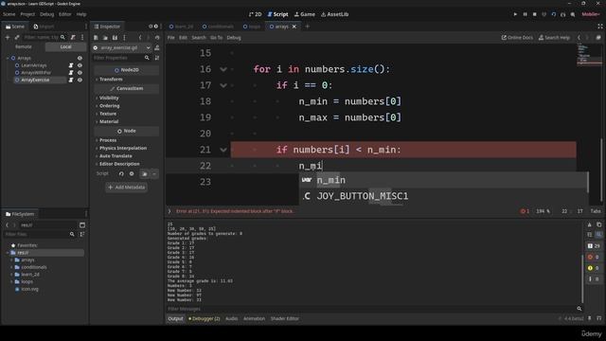Open Scene dock extra options menu
606x341 pixels.
82,37
